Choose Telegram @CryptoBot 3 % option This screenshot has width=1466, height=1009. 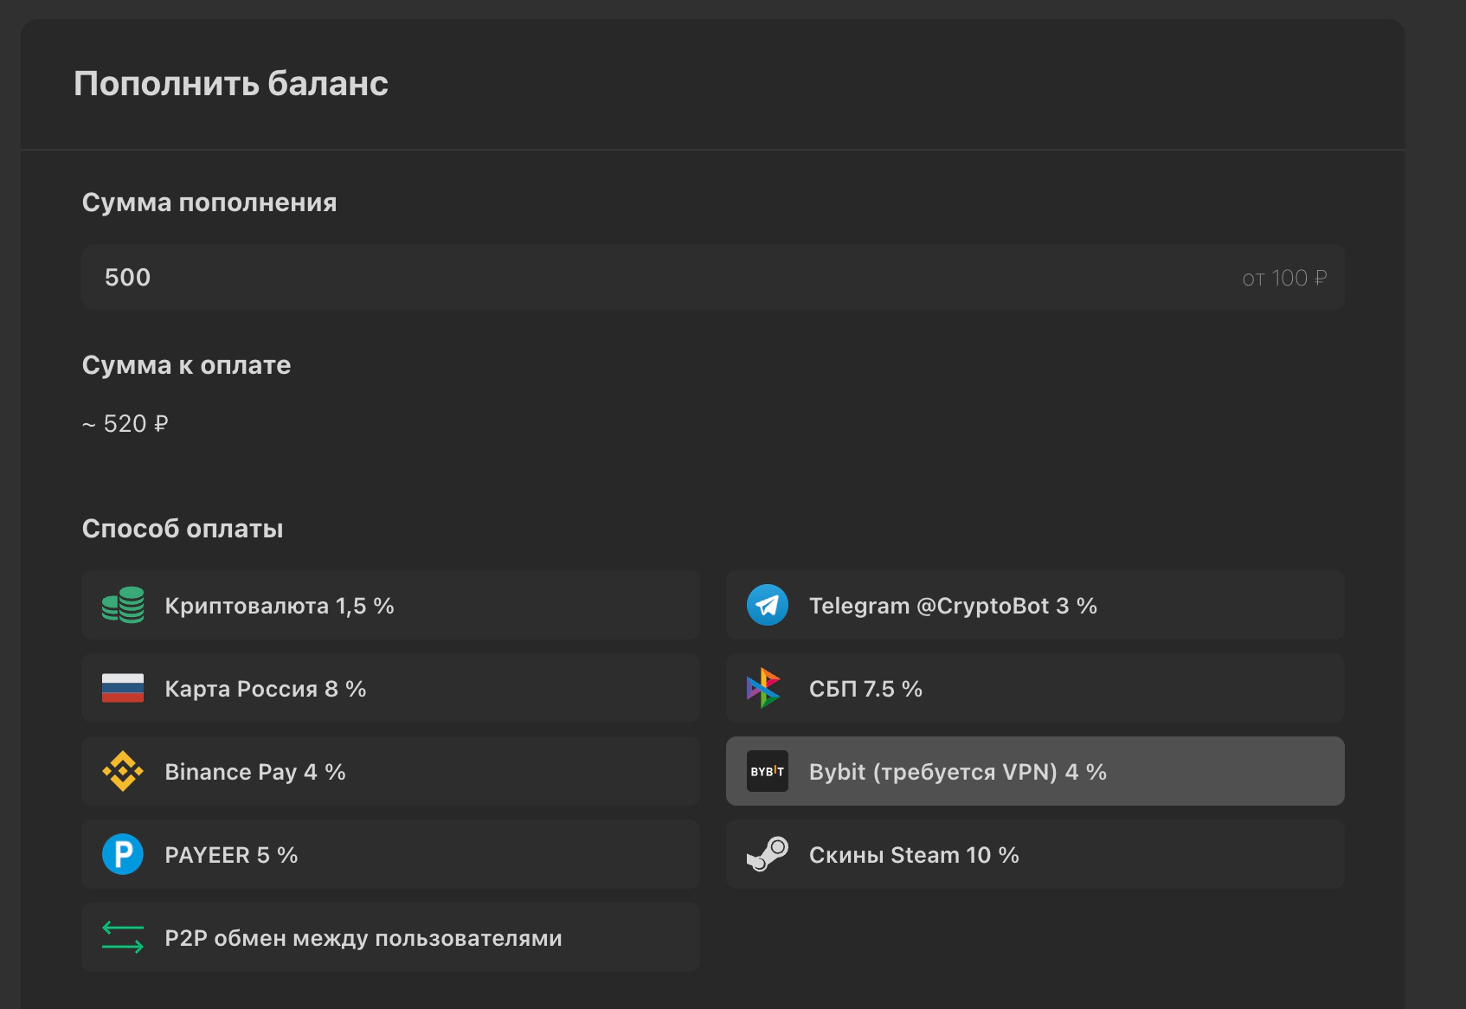click(x=1034, y=605)
